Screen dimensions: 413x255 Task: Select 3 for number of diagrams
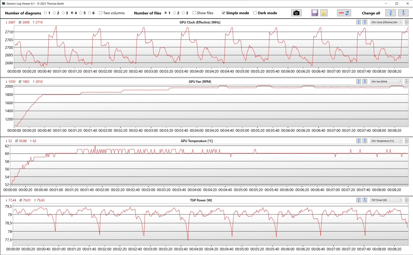[x=63, y=13]
